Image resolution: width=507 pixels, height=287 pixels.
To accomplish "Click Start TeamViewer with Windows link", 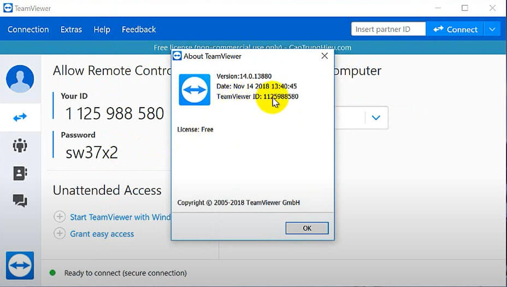I will 120,217.
